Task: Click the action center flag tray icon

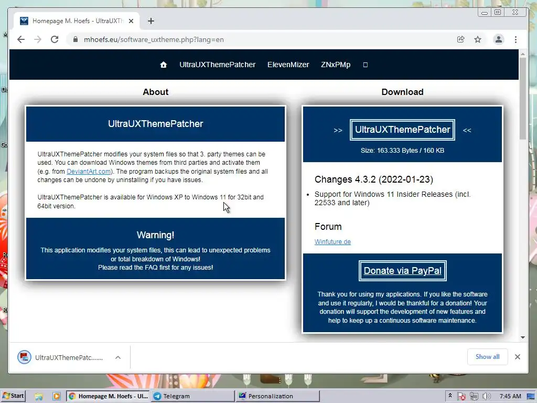Action: pyautogui.click(x=461, y=396)
